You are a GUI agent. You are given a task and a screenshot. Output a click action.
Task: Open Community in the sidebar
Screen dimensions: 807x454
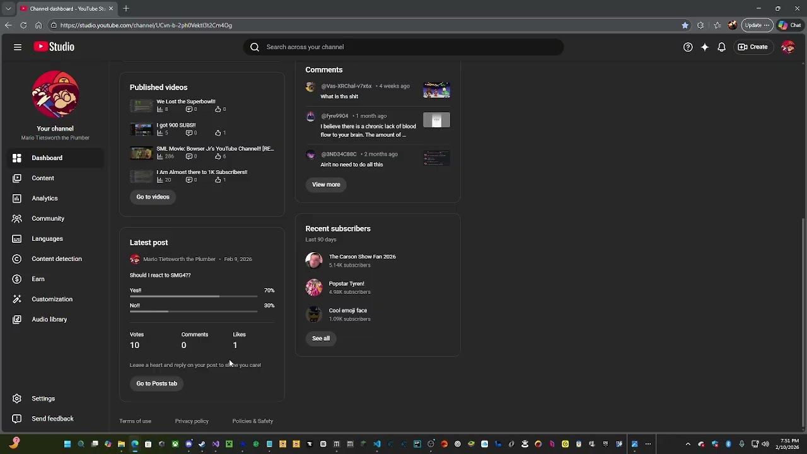coord(55,218)
